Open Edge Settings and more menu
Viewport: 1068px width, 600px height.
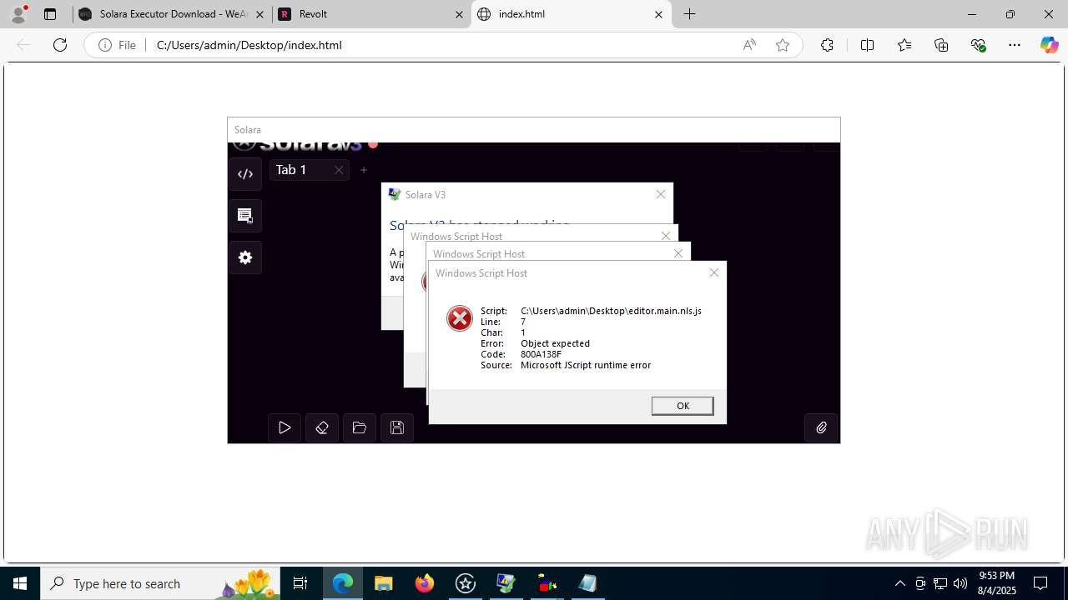tap(1015, 45)
